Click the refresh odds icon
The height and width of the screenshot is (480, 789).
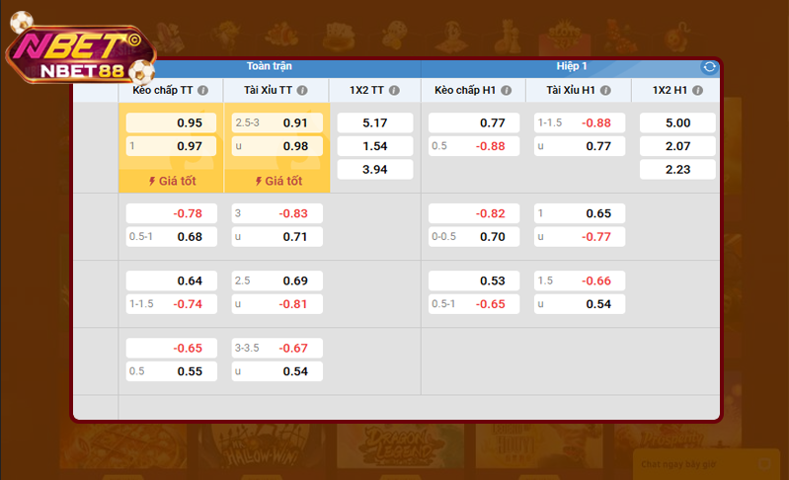(x=709, y=67)
